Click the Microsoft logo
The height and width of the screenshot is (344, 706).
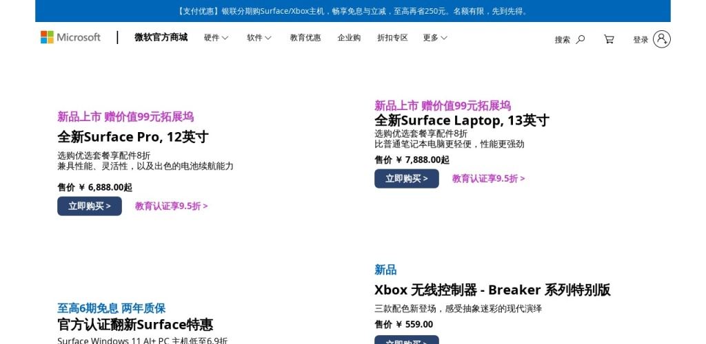point(70,37)
